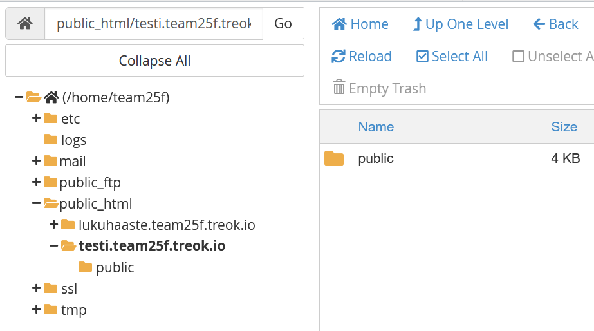This screenshot has height=331, width=594.
Task: Focus the directory path input field
Action: coord(154,24)
